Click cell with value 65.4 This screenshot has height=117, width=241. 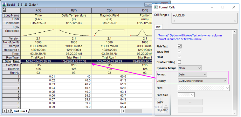109,107
